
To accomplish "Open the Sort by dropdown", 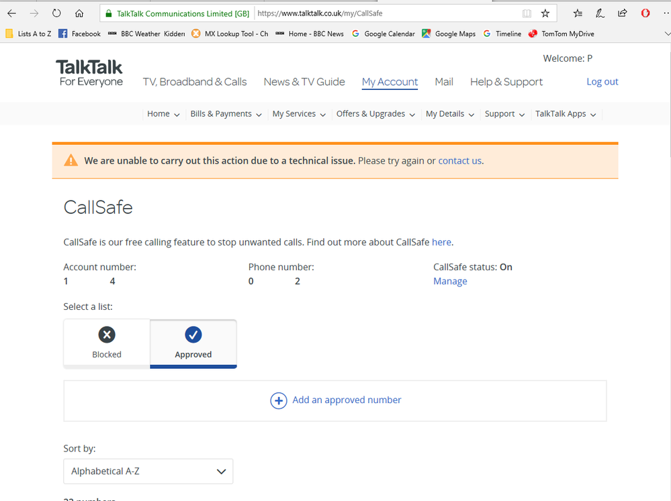I will coord(148,471).
